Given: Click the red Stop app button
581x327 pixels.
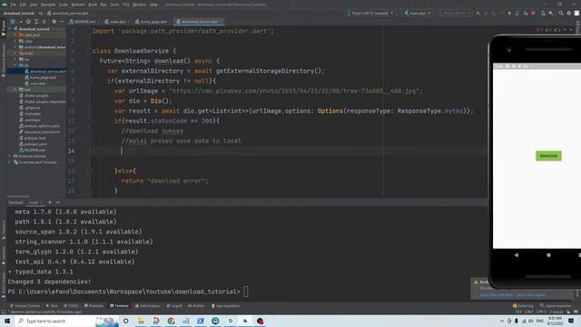Looking at the screenshot, I should 533,13.
